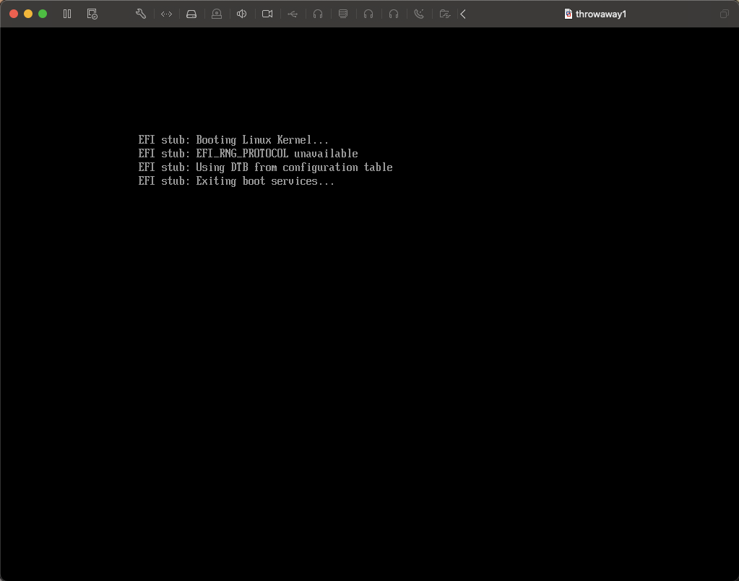Click the USB device icon
Screen dimensions: 739x581
click(293, 14)
